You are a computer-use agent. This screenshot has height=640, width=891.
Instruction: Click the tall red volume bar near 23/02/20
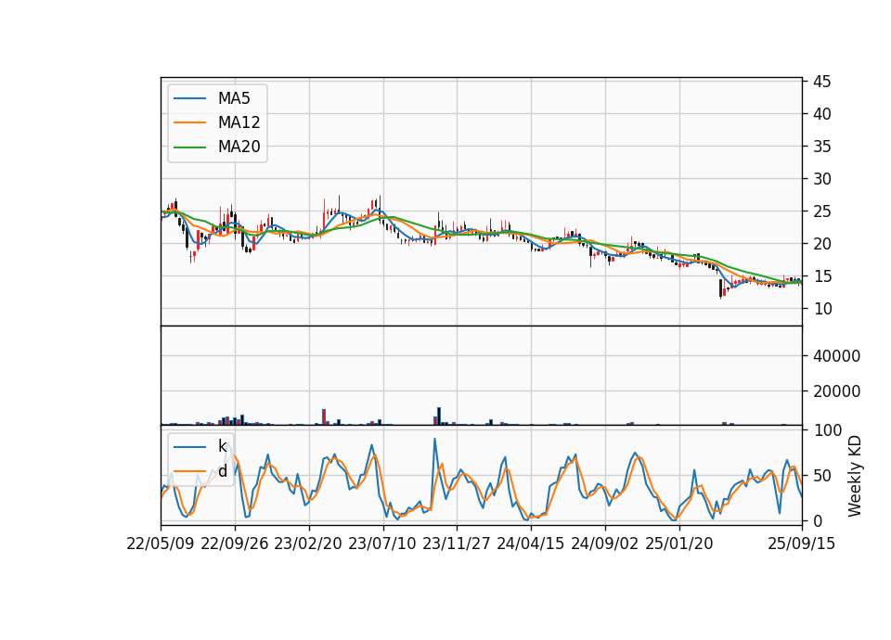(x=324, y=416)
